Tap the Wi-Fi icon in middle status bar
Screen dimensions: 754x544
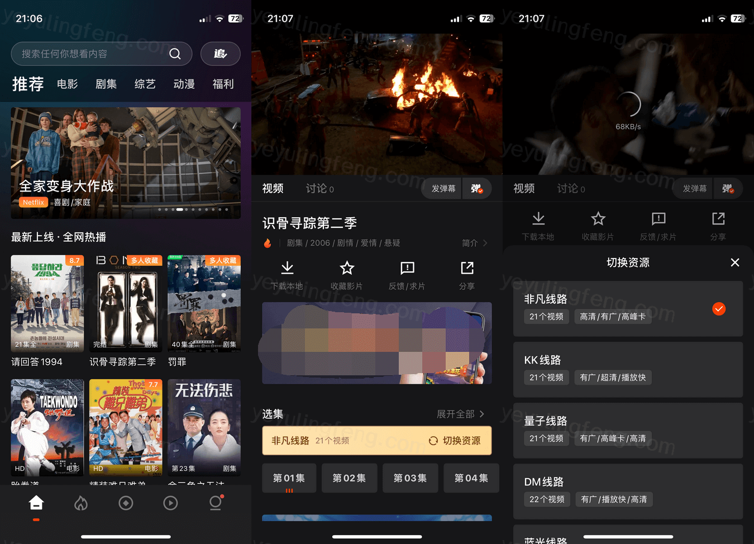pos(471,18)
